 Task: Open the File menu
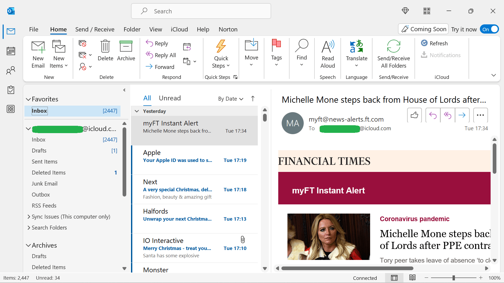pos(34,29)
